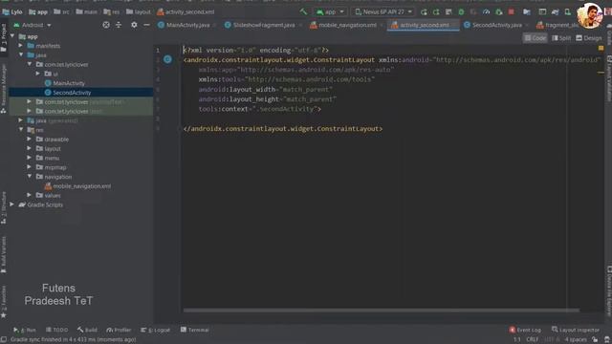
Task: Click Collapse All icon in Project panel header
Action: [119, 25]
